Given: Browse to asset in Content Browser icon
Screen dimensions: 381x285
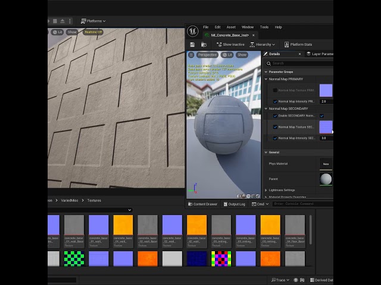Looking at the screenshot, I should click(204, 45).
